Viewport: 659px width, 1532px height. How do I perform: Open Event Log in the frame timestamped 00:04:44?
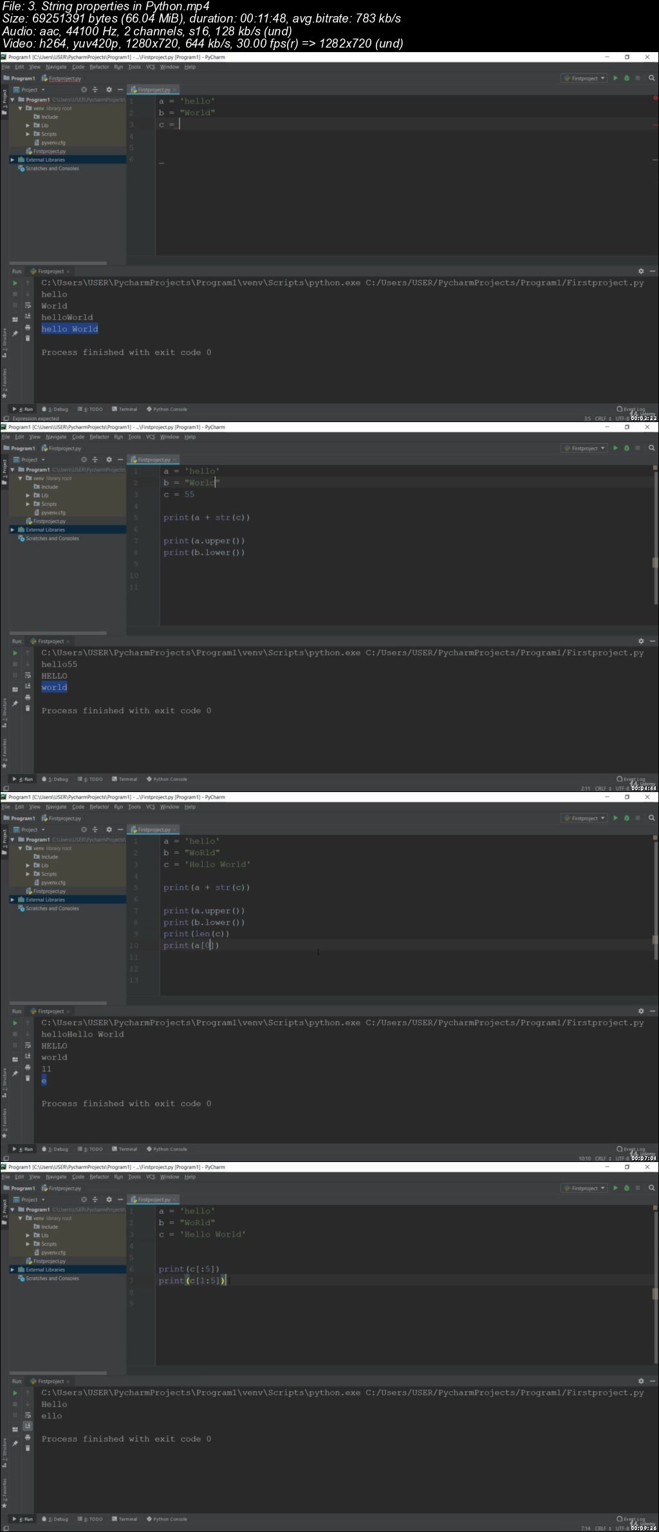(631, 779)
